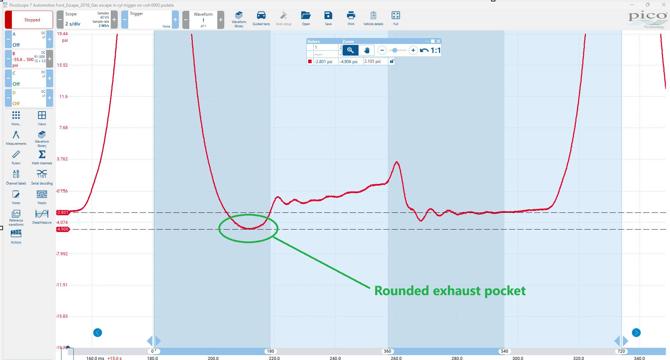Open Vehicle details

[373, 18]
